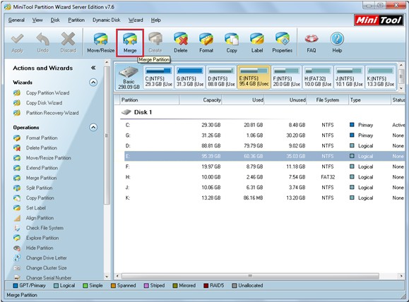This screenshot has width=409, height=302.
Task: Open the Properties toolbar icon
Action: [283, 39]
